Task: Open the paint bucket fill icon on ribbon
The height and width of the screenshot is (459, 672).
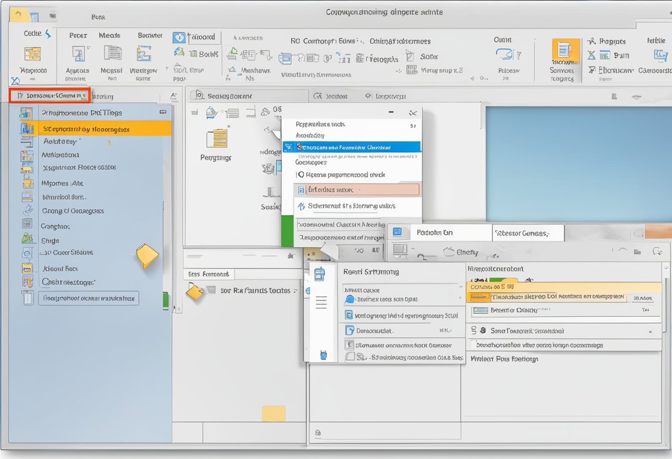Action: (x=179, y=51)
